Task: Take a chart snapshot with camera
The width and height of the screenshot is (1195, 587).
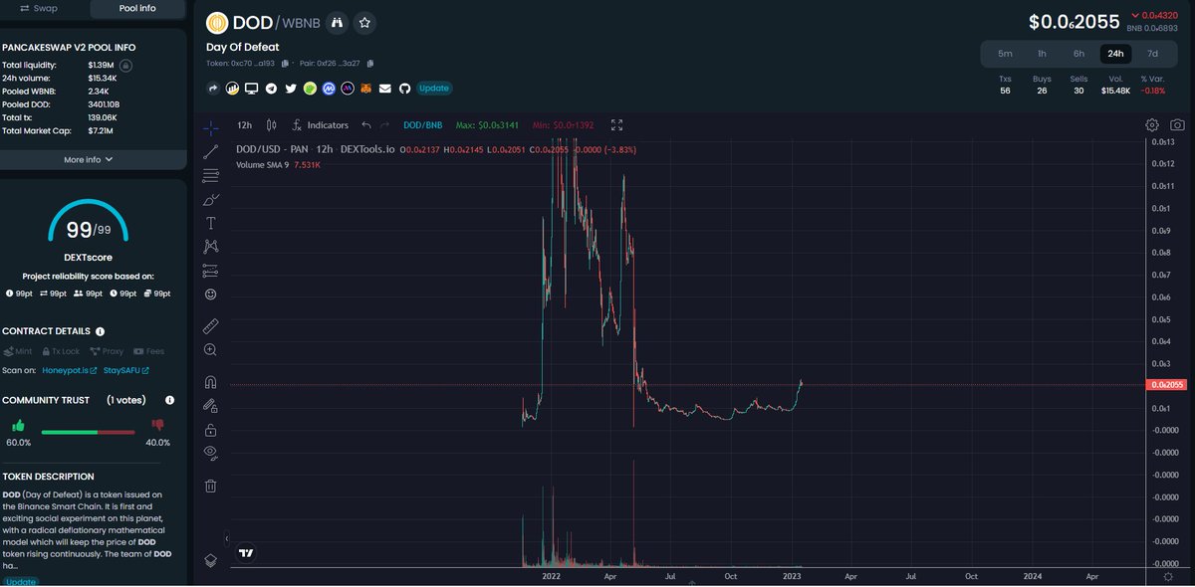Action: (x=1177, y=125)
